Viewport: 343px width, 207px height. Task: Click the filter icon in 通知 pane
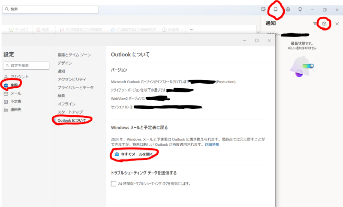315,24
